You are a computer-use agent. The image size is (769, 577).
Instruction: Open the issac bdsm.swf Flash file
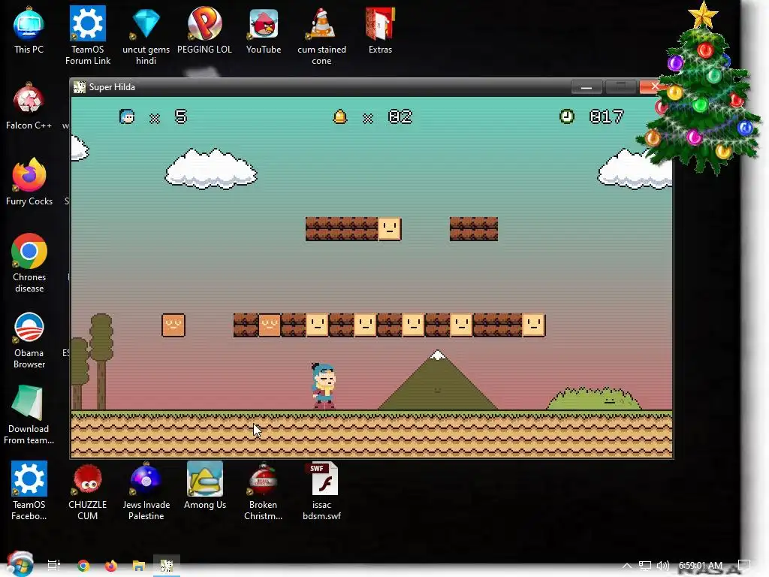coord(321,491)
